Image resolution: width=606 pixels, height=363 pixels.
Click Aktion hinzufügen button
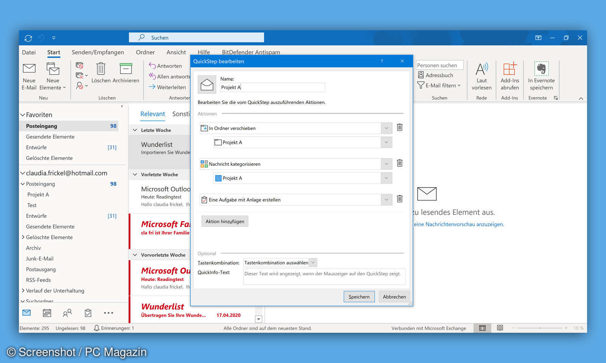pyautogui.click(x=225, y=222)
